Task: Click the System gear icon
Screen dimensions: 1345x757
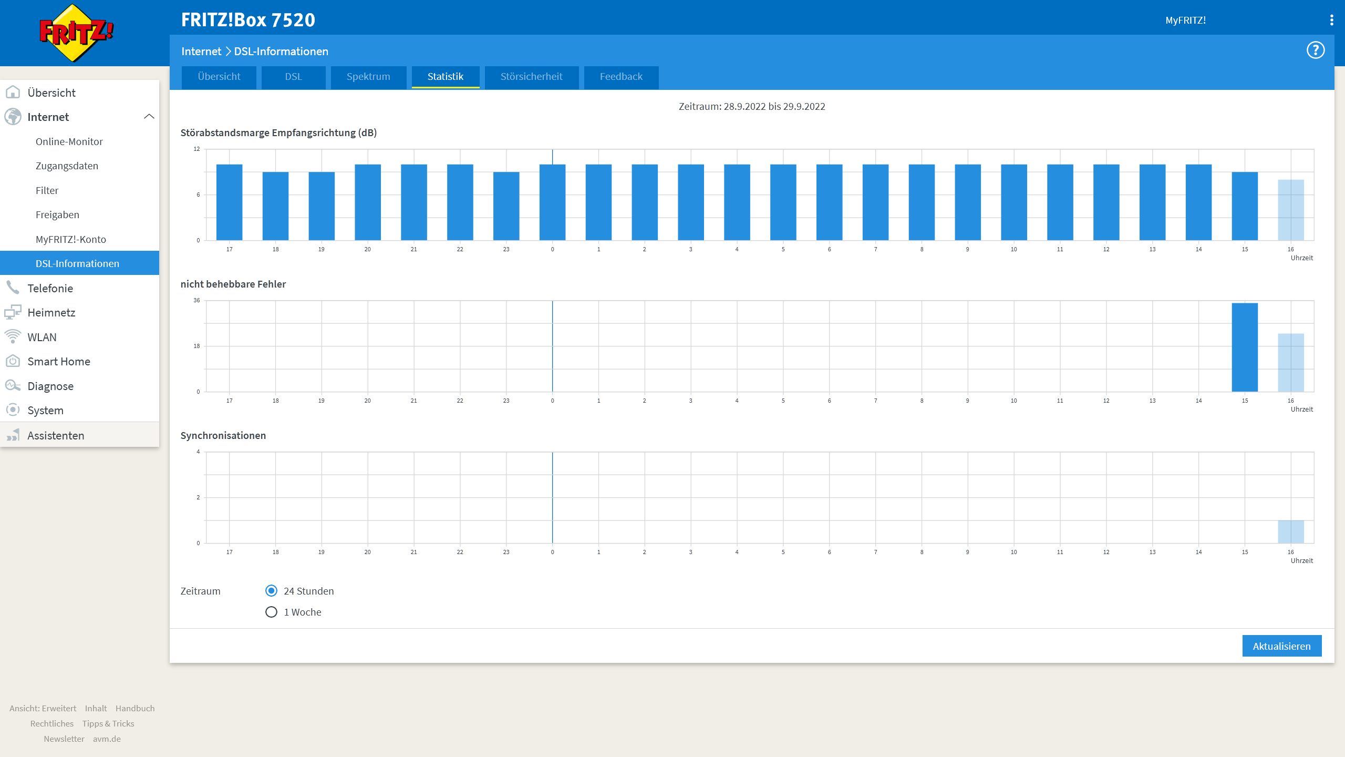Action: (x=13, y=410)
